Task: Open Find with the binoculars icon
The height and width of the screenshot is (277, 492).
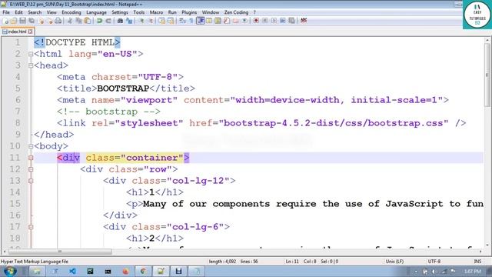Action: pos(120,21)
